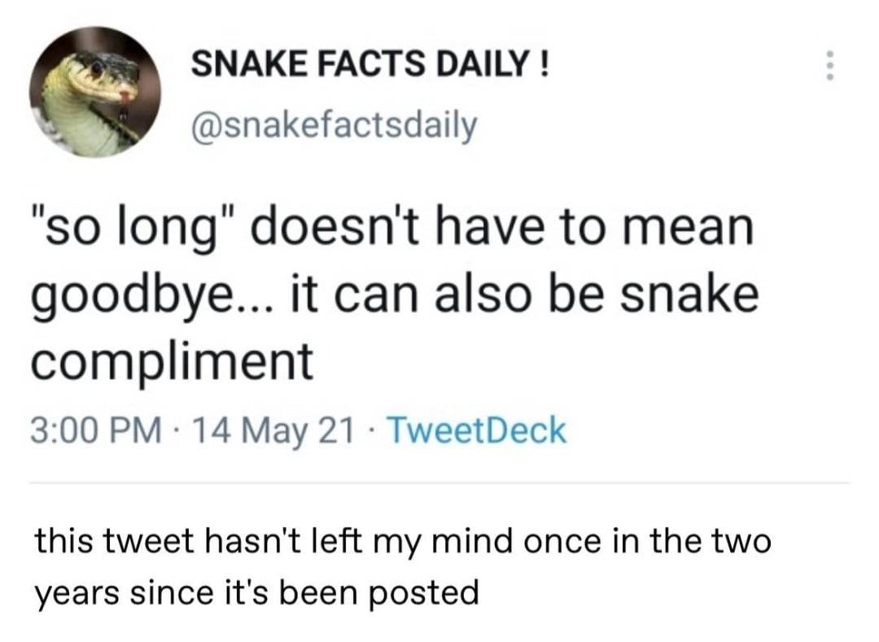The width and height of the screenshot is (879, 642).
Task: Open the TweetDeck source link
Action: [x=476, y=430]
